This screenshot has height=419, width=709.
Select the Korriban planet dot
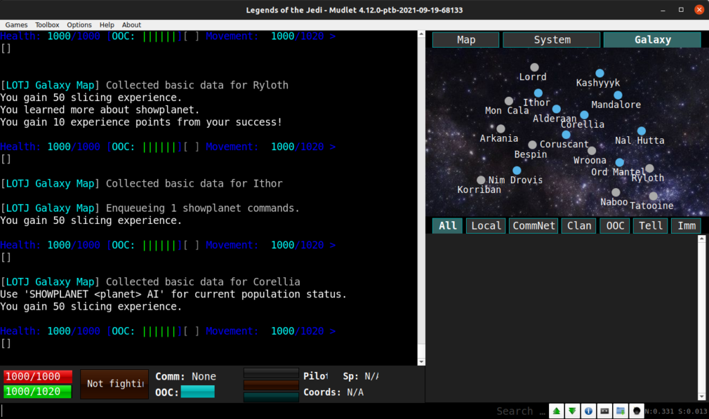pos(481,180)
